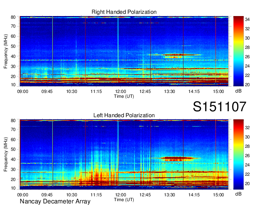Screen dimensions: 254x206
Task: Click the 24 value on the Left Handed color bar
Action: [x=247, y=165]
